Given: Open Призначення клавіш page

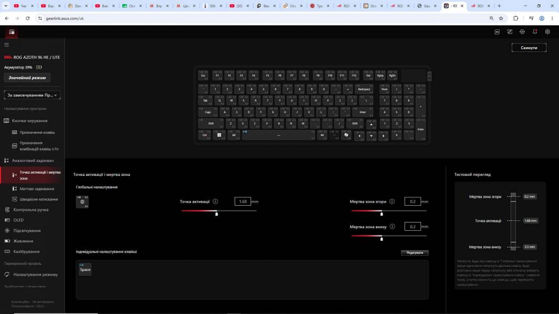Looking at the screenshot, I should [x=37, y=132].
